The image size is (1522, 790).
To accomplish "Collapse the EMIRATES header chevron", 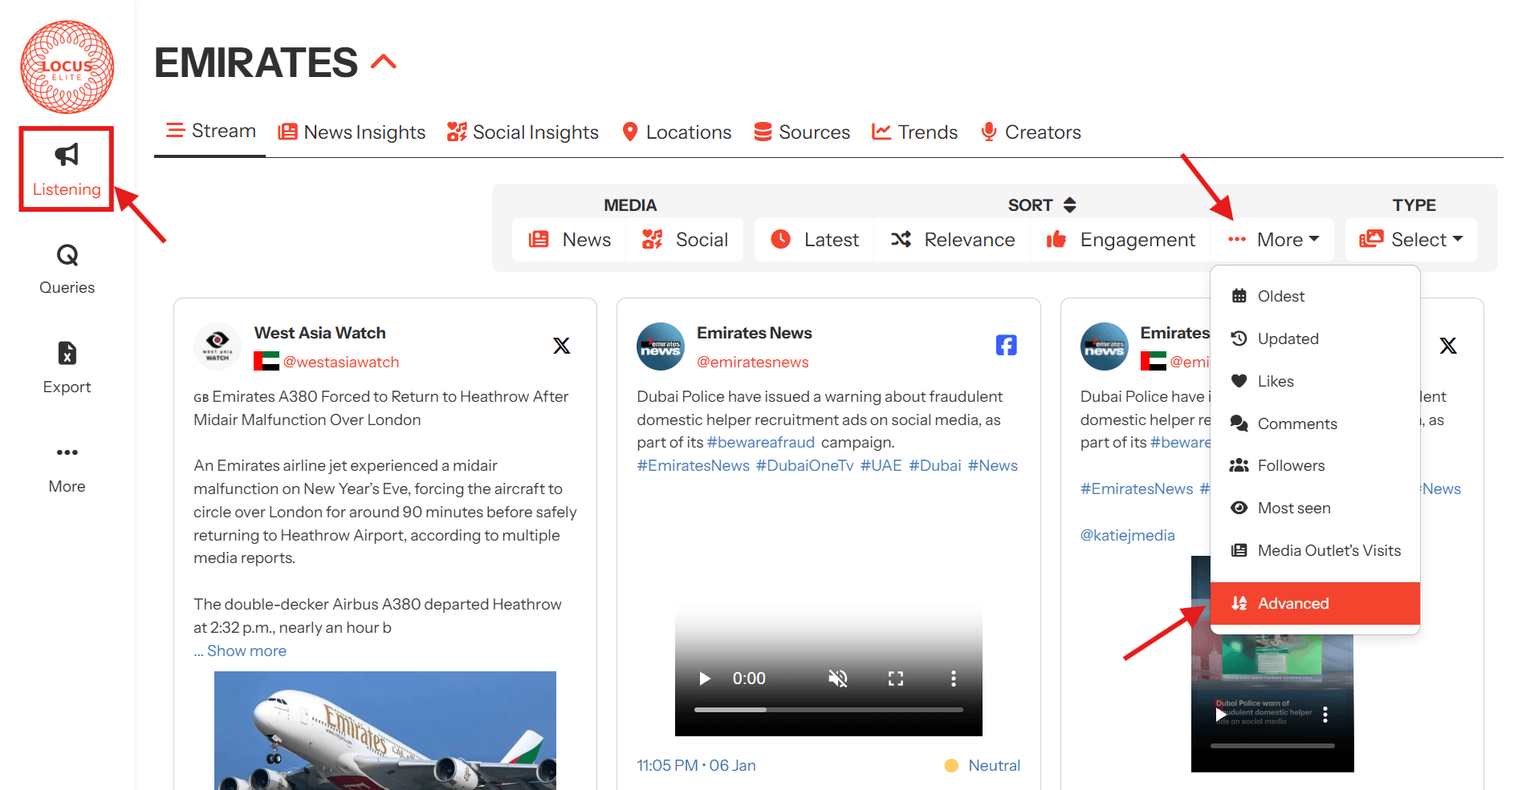I will 384,63.
